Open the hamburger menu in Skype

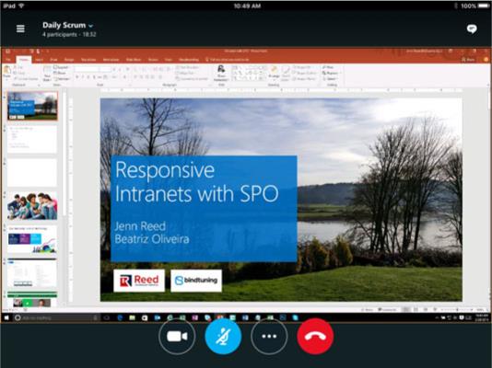[20, 29]
